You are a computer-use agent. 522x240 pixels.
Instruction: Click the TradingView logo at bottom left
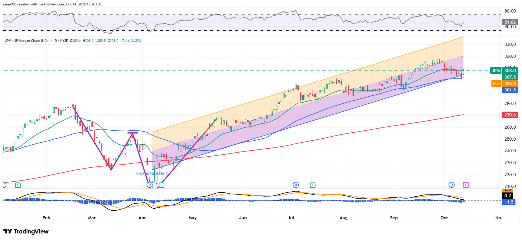pos(26,231)
